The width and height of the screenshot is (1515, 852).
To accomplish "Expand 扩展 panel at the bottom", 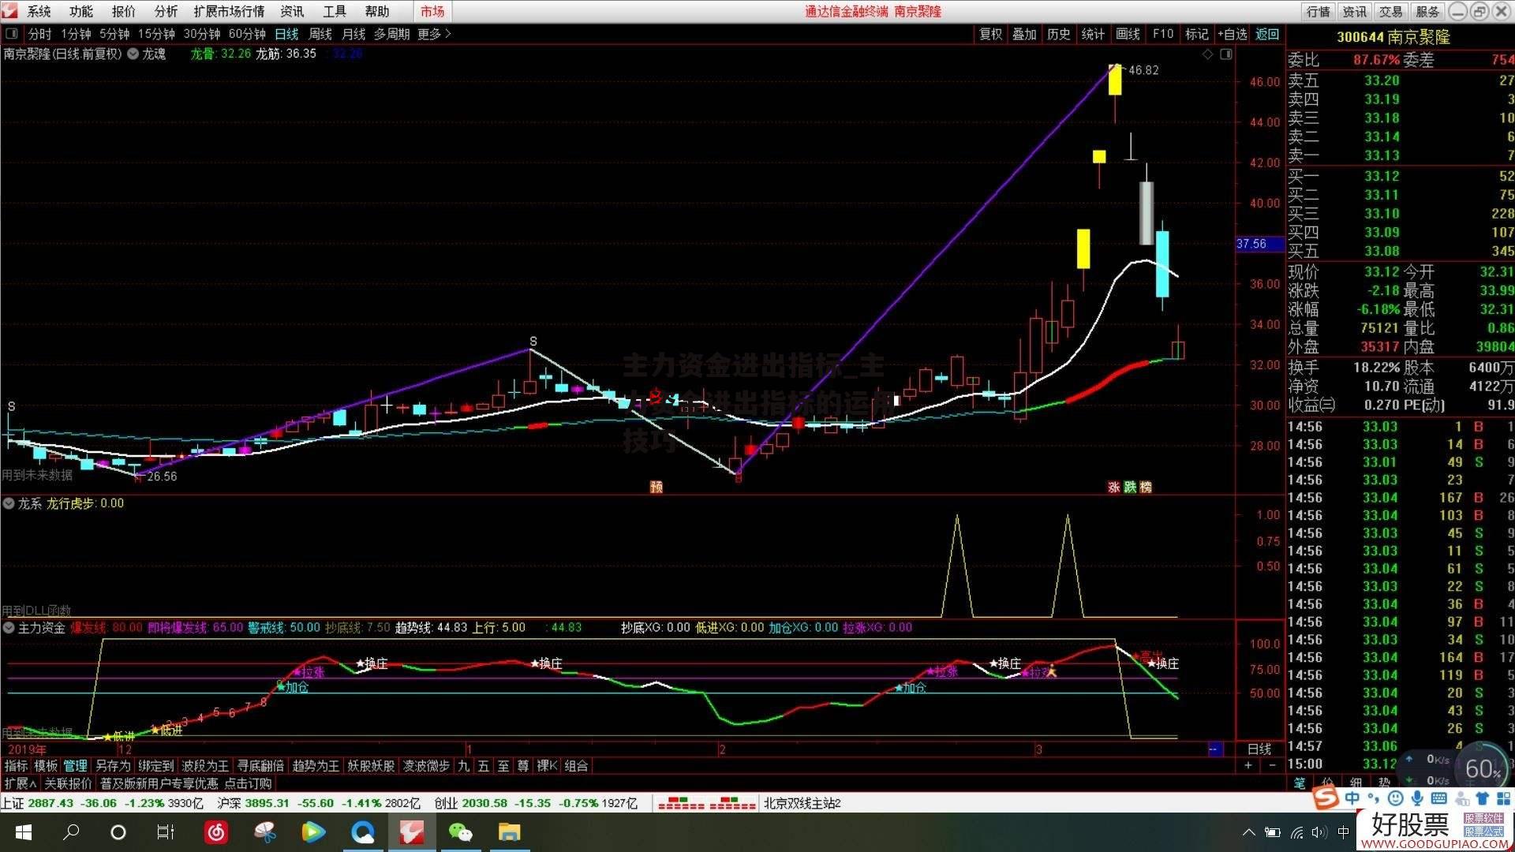I will click(21, 783).
